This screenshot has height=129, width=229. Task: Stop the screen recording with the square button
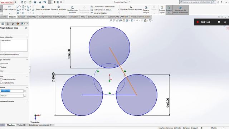pos(219,22)
